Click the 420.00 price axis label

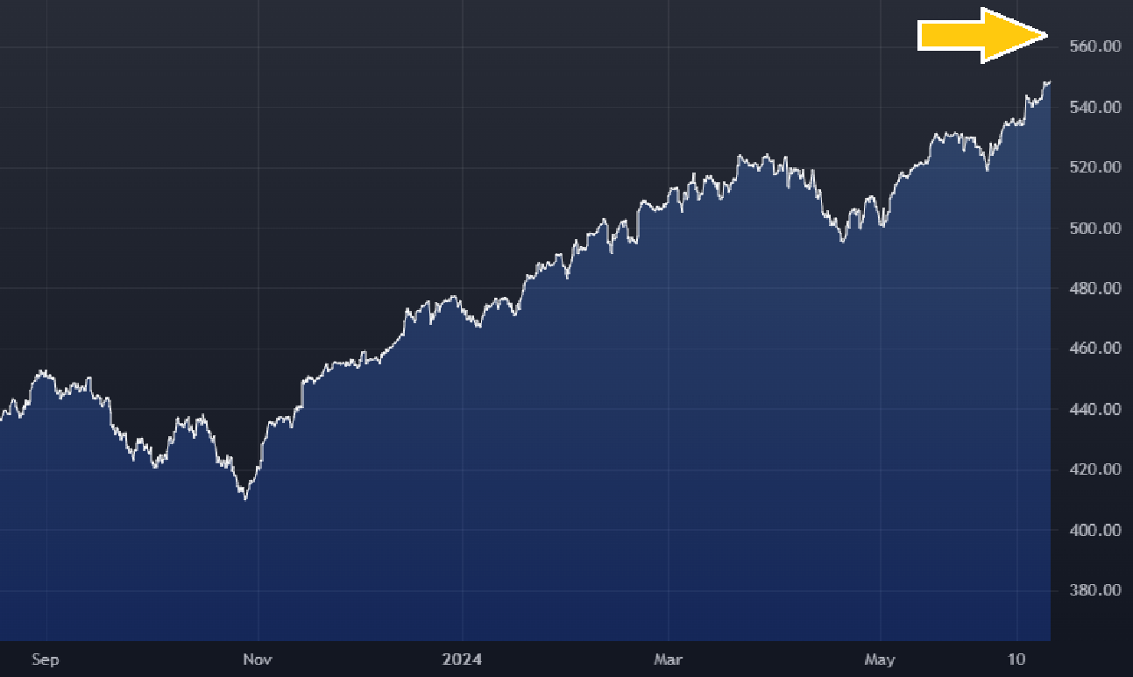(x=1095, y=469)
